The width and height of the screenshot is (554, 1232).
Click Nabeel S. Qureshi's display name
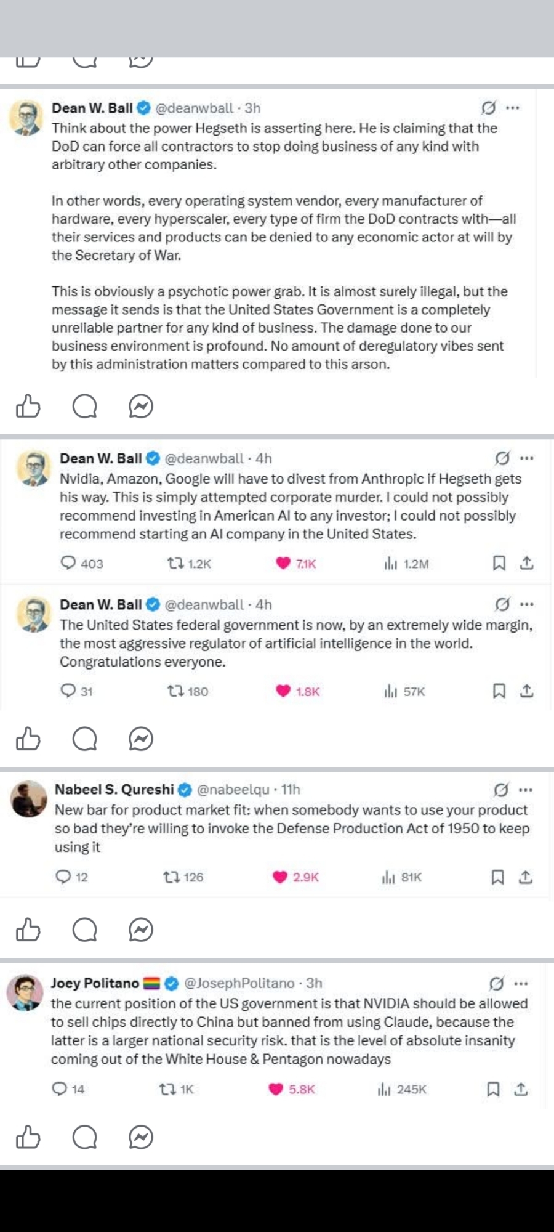tap(114, 790)
